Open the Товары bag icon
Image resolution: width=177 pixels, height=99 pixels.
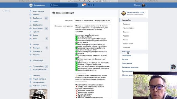30,45
